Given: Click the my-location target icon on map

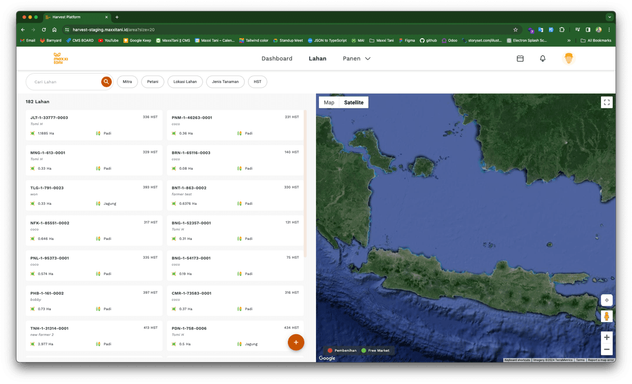Looking at the screenshot, I should (x=607, y=300).
